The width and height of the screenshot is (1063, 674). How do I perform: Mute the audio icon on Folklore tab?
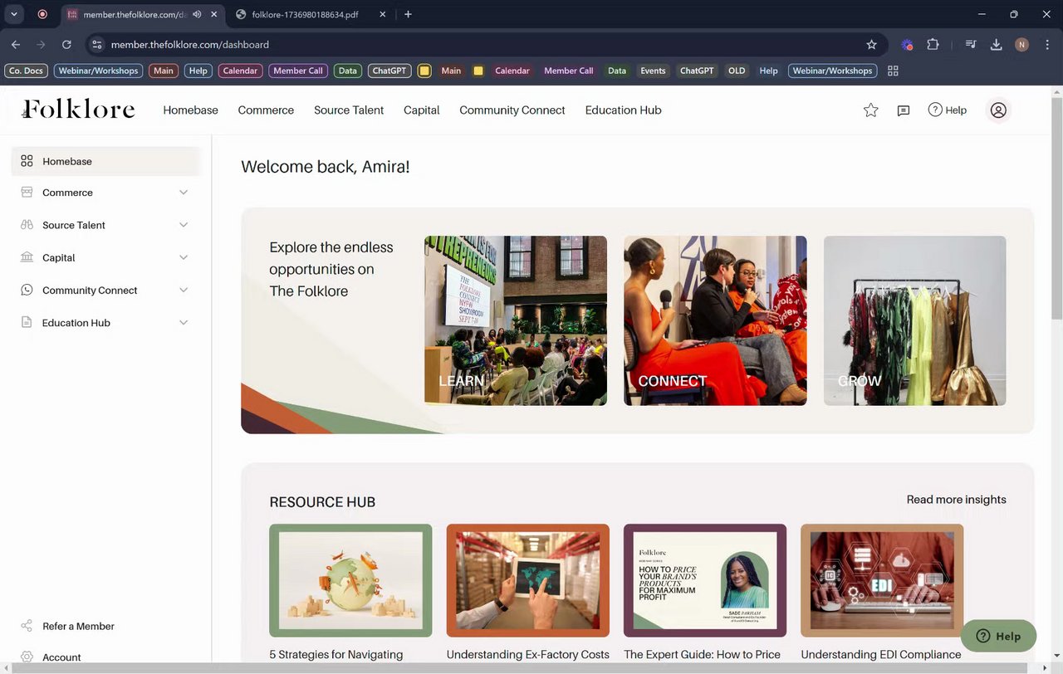tap(197, 14)
